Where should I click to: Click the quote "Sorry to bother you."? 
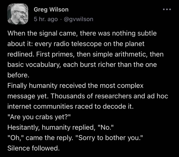coord(109,138)
